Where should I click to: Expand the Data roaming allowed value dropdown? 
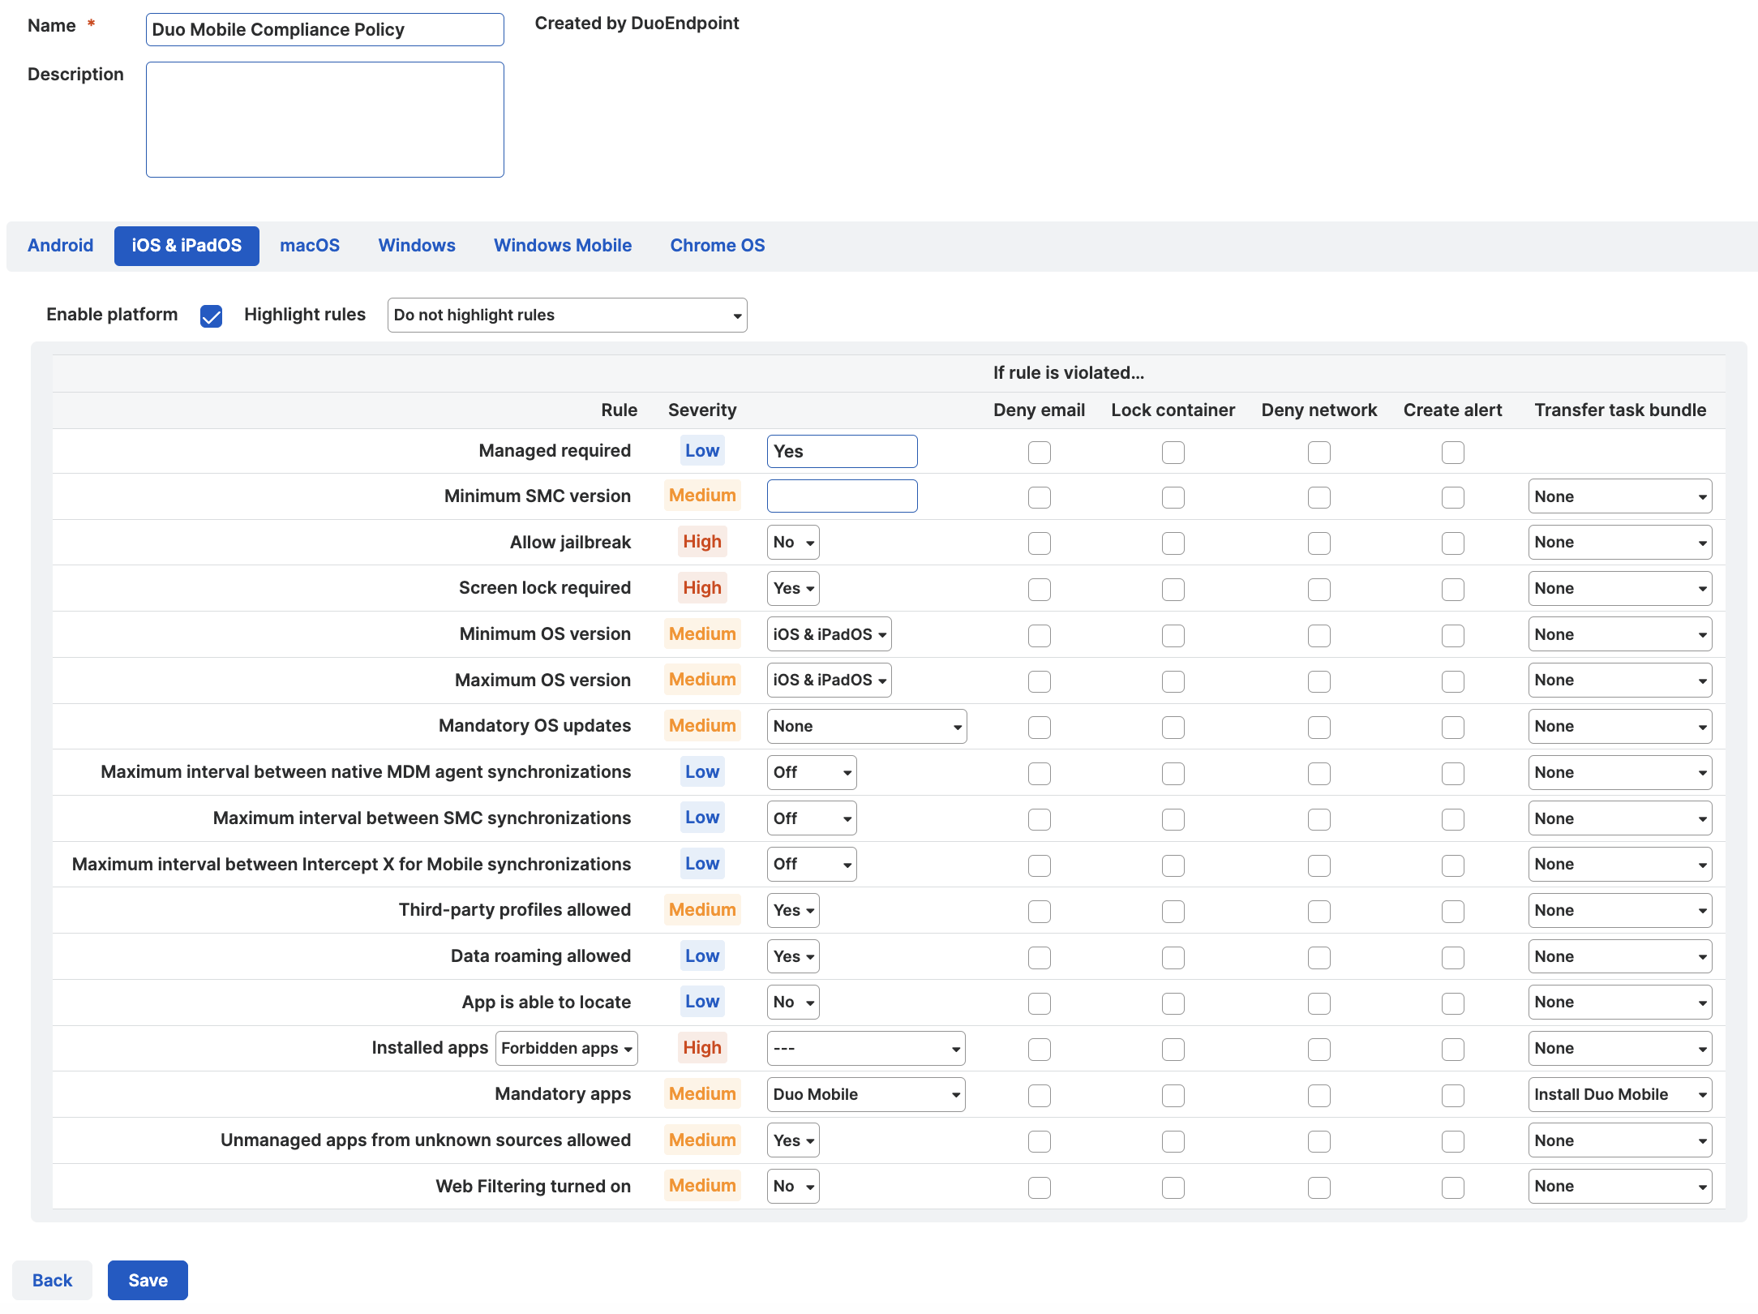[x=792, y=956]
